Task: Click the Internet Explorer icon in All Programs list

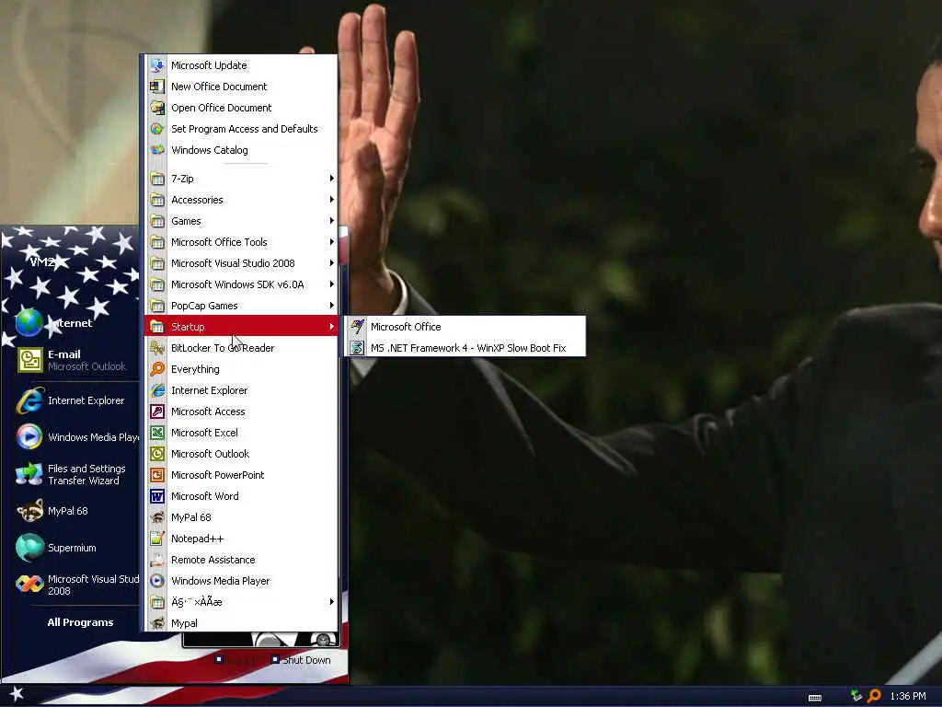Action: 157,390
